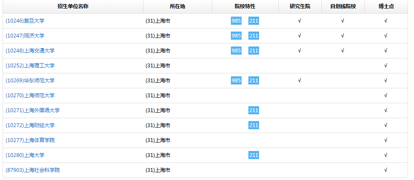Click (31)上海市 in 上海社会科学院 row

(x=158, y=170)
